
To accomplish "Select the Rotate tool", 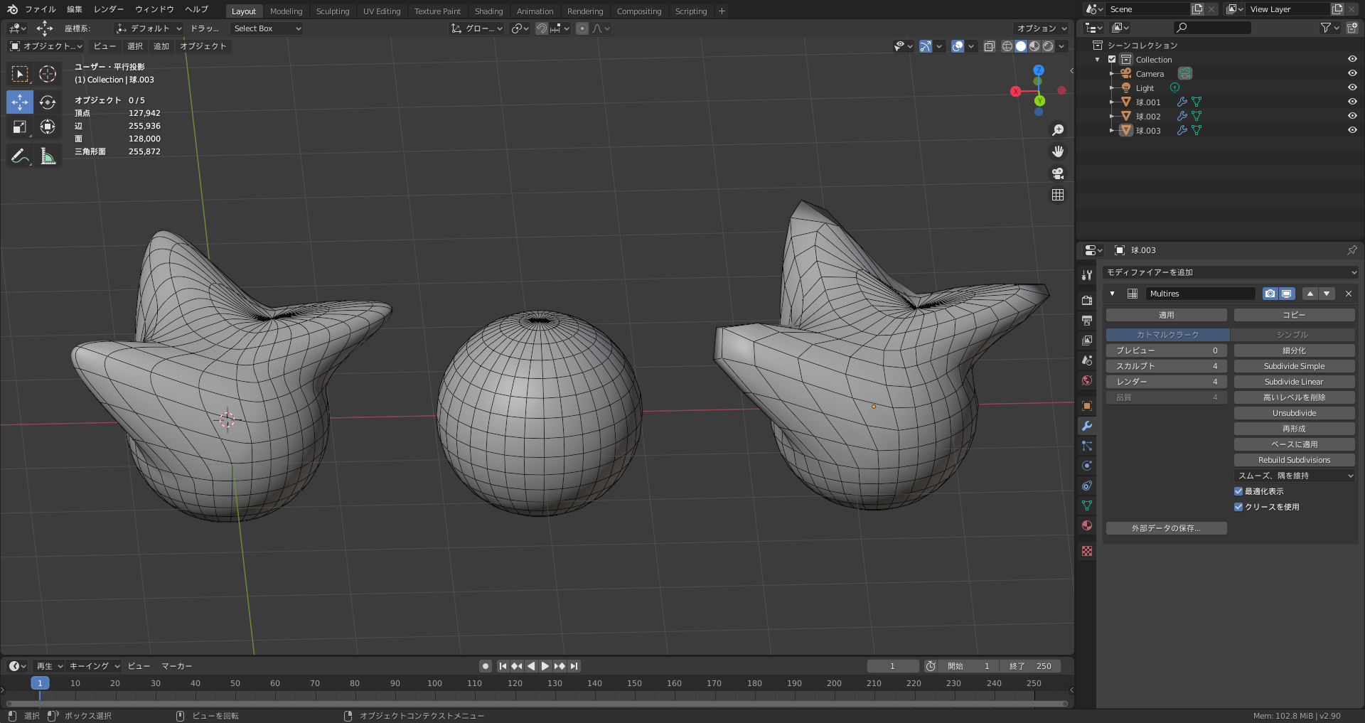I will tap(48, 102).
